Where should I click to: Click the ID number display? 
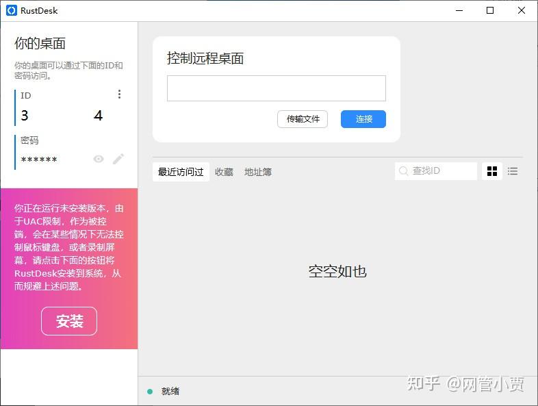62,116
